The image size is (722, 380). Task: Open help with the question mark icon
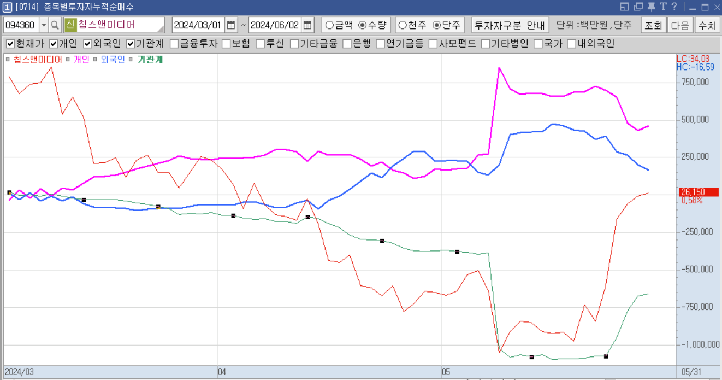[674, 7]
